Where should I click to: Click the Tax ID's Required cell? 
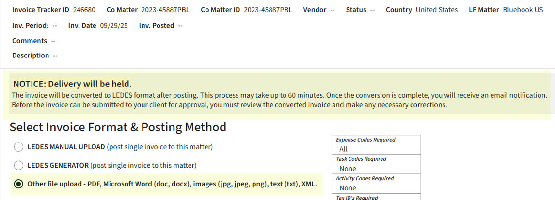[x=376, y=197]
